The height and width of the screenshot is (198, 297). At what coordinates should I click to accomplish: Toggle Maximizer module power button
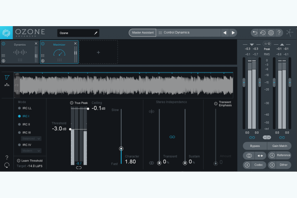click(x=43, y=44)
